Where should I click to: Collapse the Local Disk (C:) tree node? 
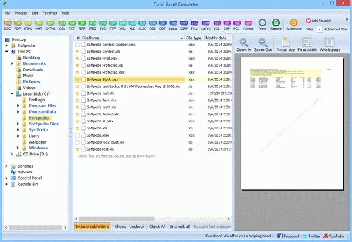pyautogui.click(x=12, y=93)
